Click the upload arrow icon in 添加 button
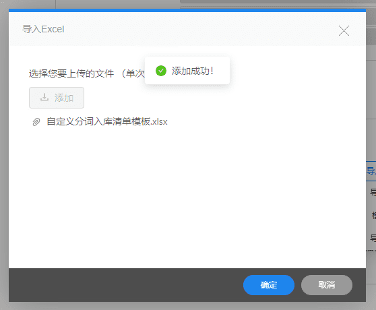Screen dimensions: 376x310 pyautogui.click(x=44, y=97)
